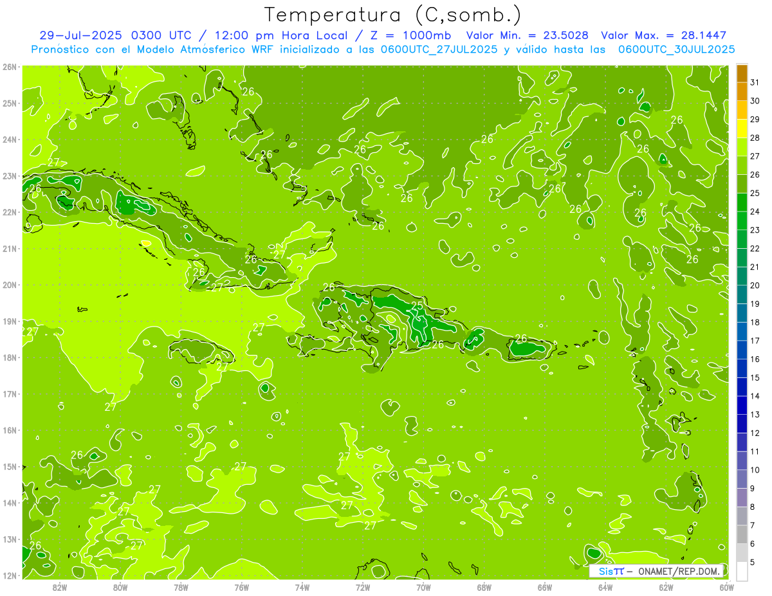The image size is (772, 596).
Task: Click the '72W' longitude label
Action: point(363,587)
